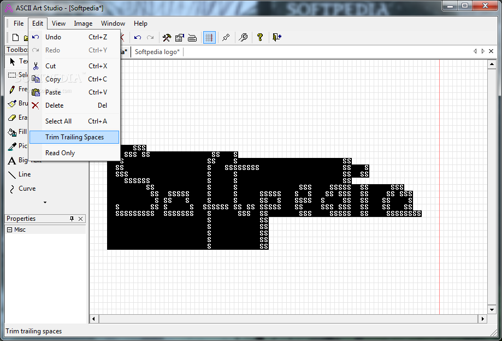
Task: Click the pushpin toolbar icon
Action: pyautogui.click(x=226, y=38)
